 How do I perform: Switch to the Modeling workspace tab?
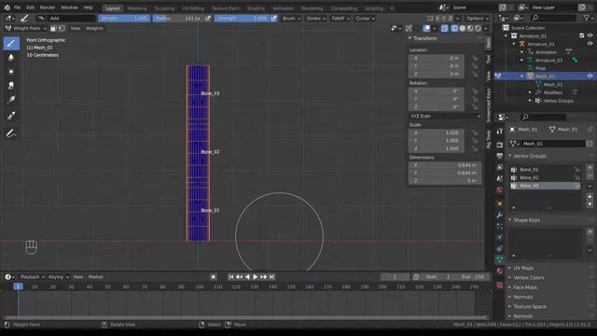(137, 8)
